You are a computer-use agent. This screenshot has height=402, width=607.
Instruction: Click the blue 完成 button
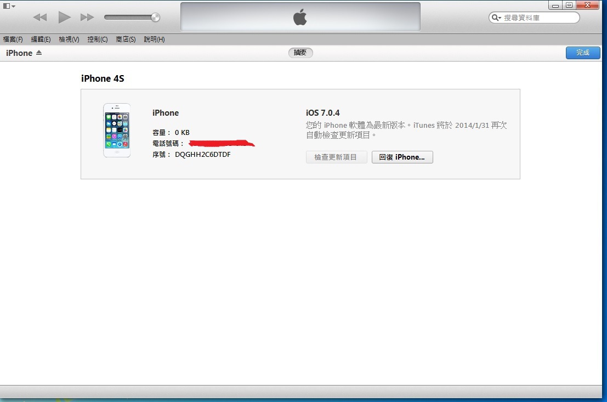[583, 53]
